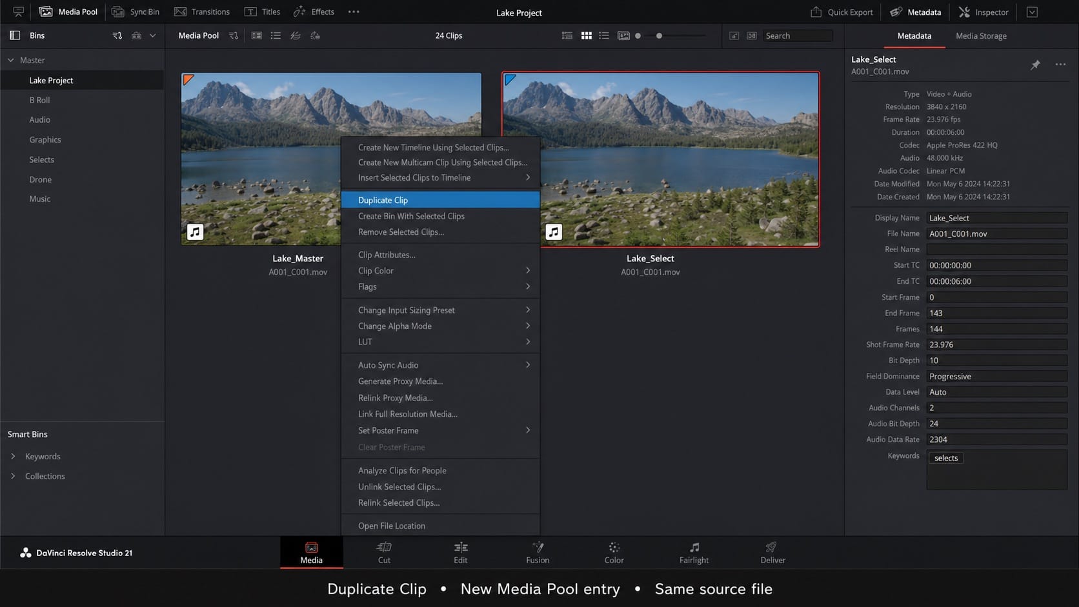Select the plain list view mode
Image resolution: width=1079 pixels, height=607 pixels.
point(604,35)
